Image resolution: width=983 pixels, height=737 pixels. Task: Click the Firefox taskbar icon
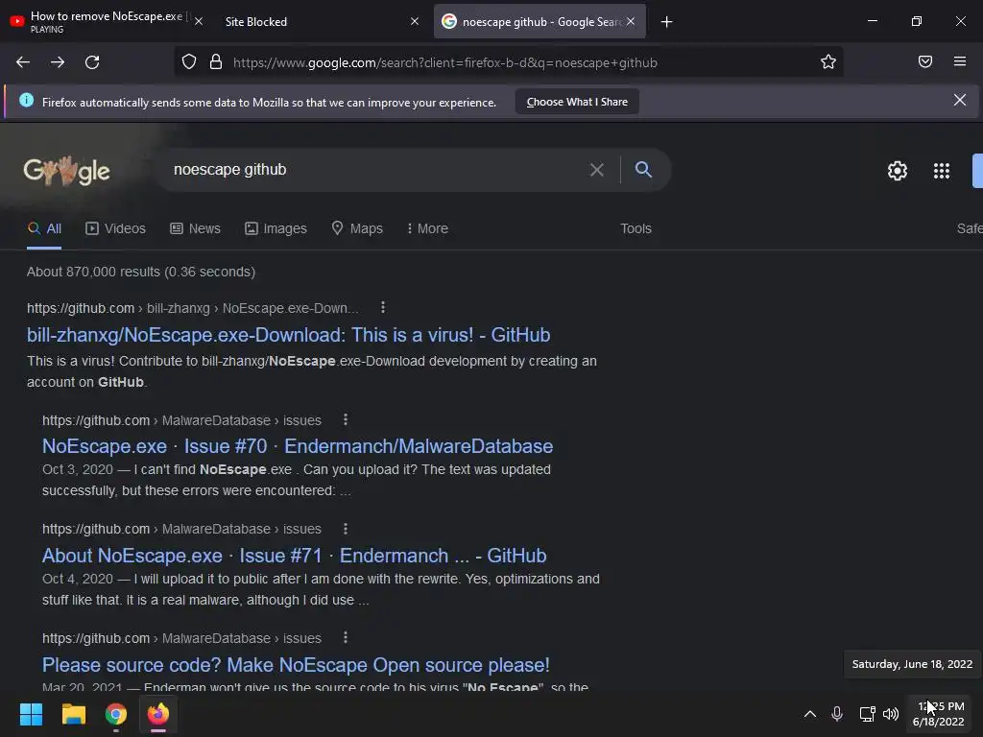(158, 714)
